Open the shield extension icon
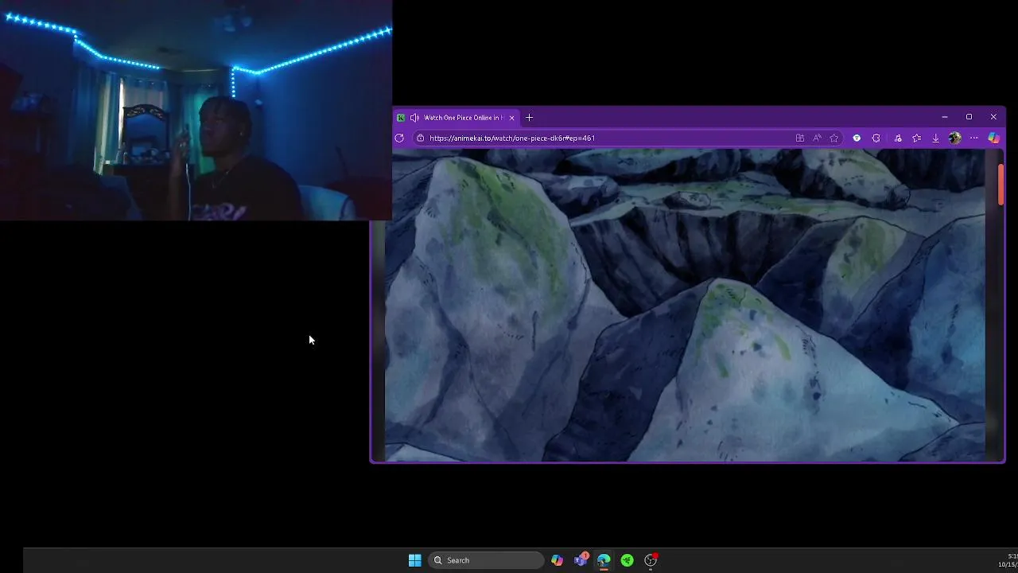 click(x=857, y=138)
